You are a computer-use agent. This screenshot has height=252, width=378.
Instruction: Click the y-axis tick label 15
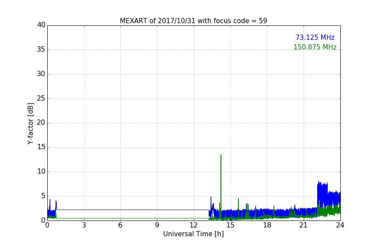[x=41, y=147]
